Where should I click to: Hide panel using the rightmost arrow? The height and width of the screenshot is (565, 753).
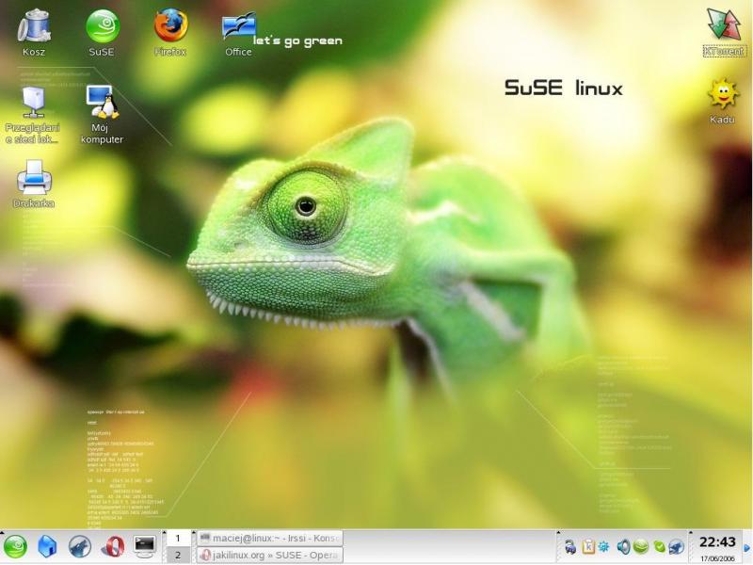tap(745, 548)
